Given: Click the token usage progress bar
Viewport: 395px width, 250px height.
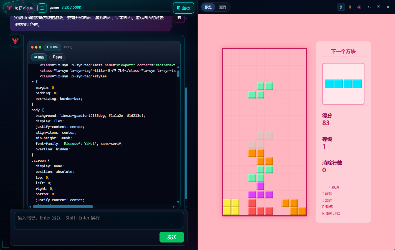Looking at the screenshot, I should pos(110,11).
